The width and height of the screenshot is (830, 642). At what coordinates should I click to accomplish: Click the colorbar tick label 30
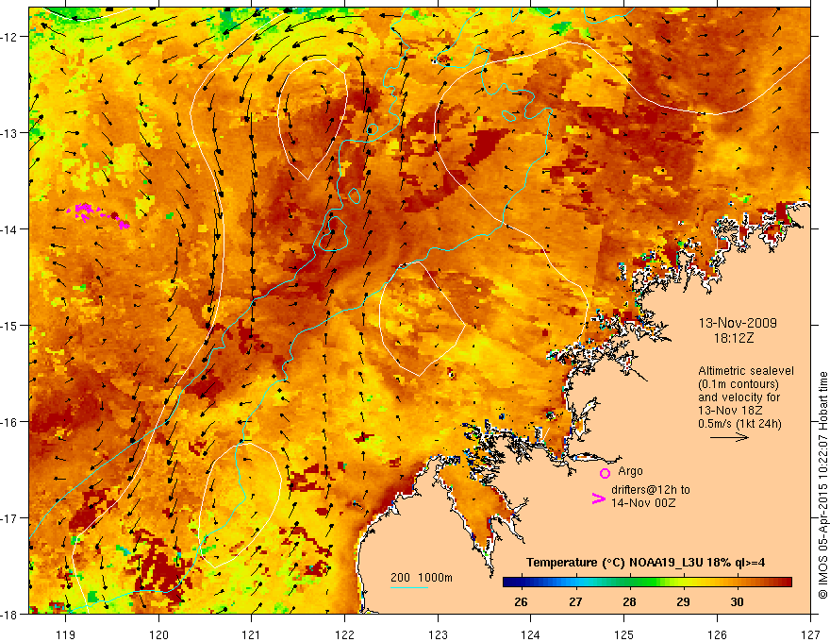[737, 601]
